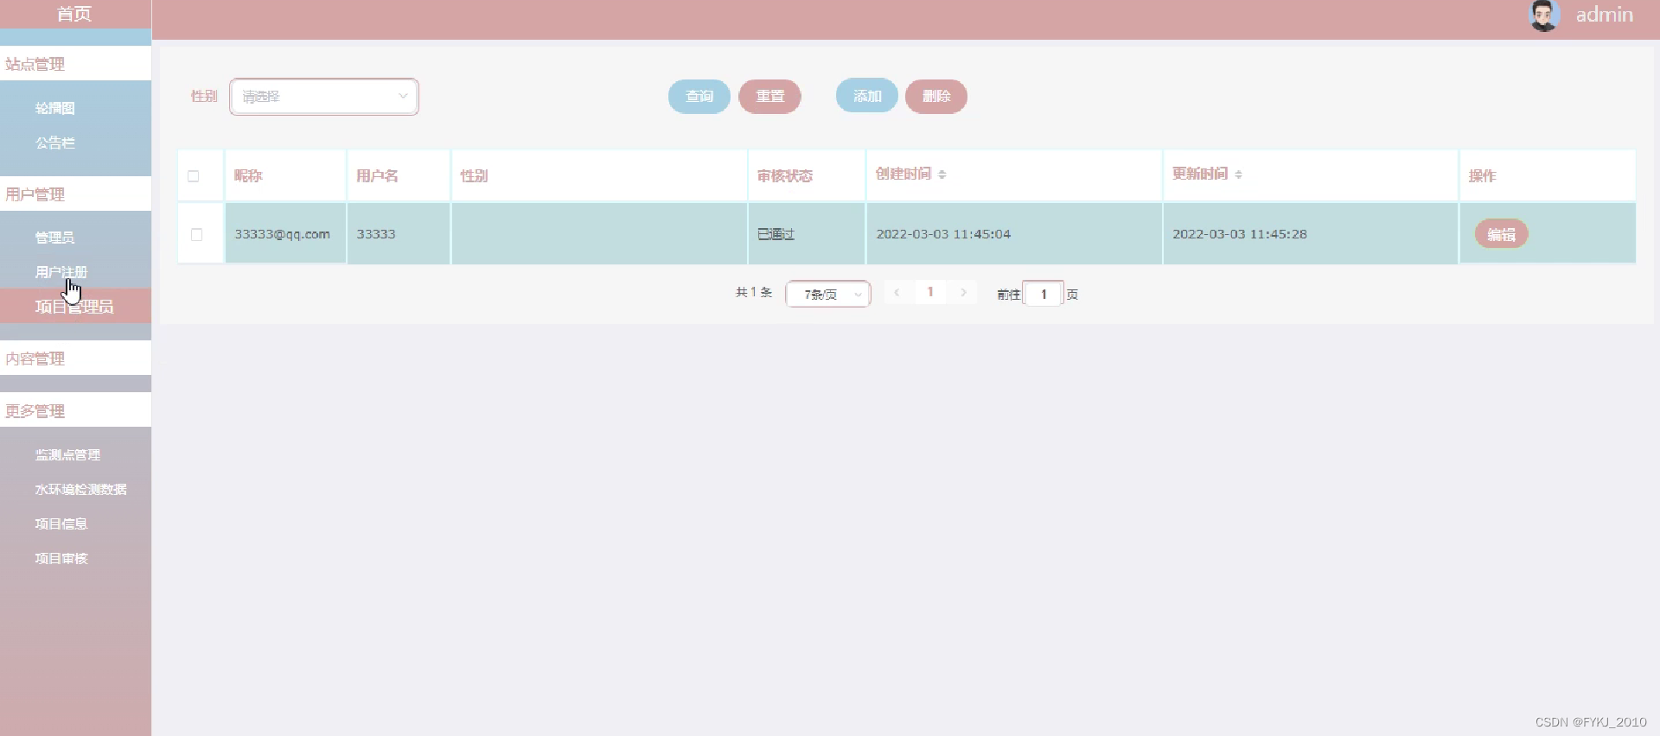Screen dimensions: 1660x736
Task: Collapse the 用户管理 menu section
Action: pos(75,194)
